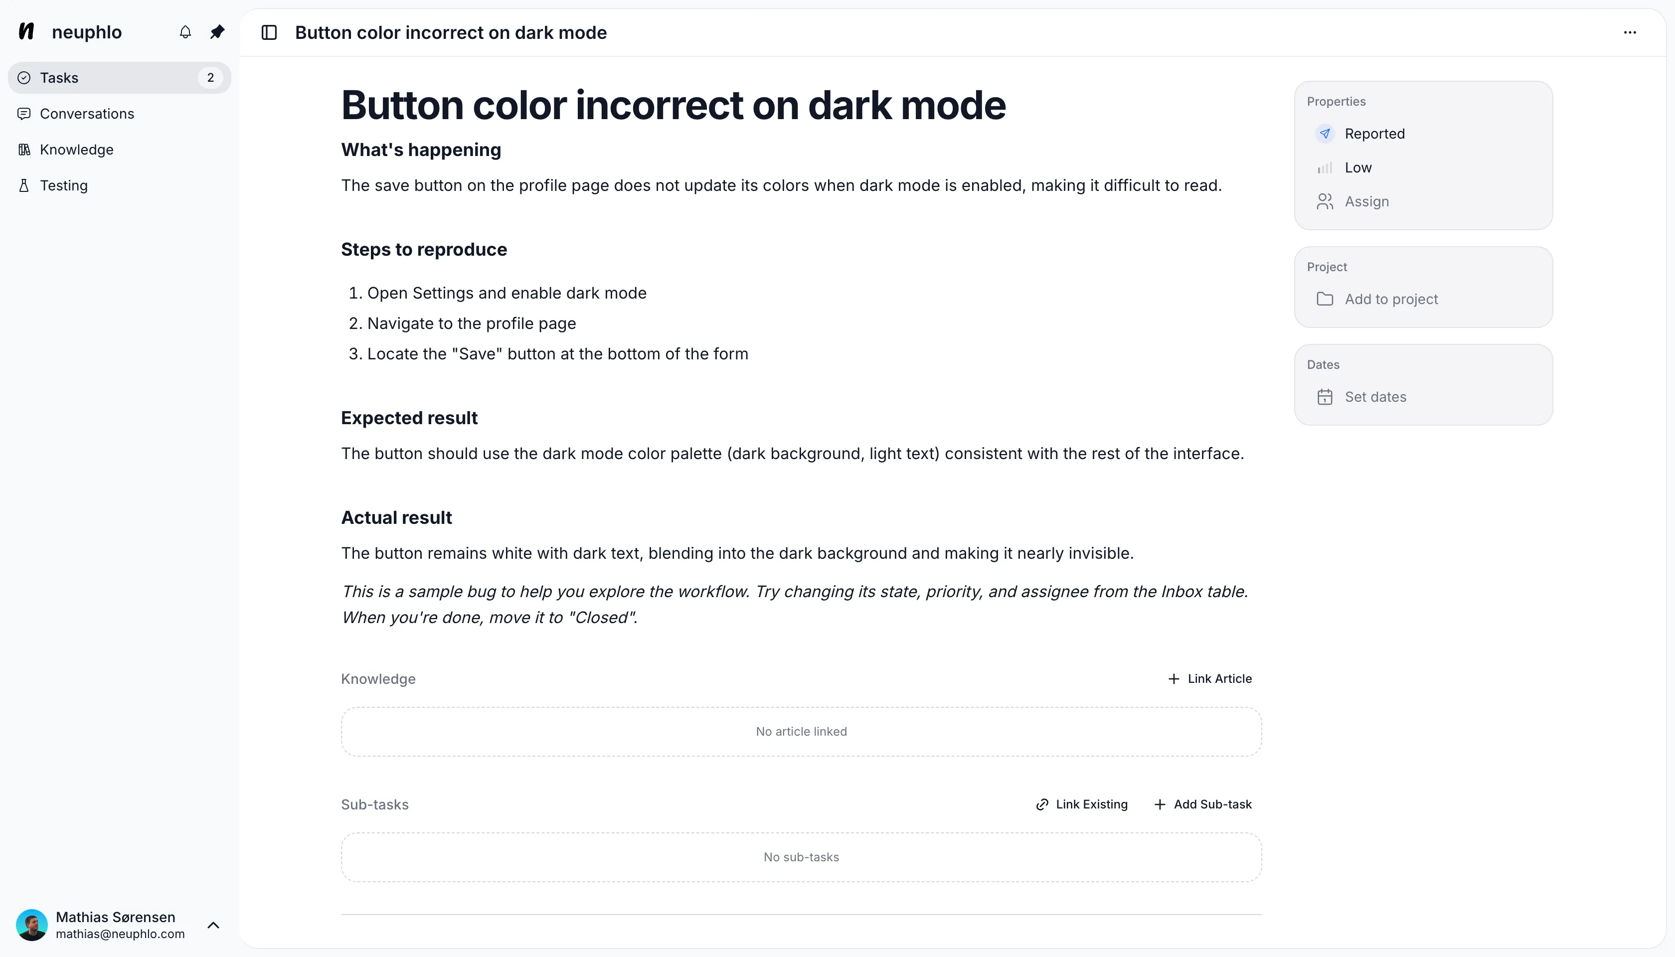
Task: Toggle the sidebar panel icon
Action: point(269,33)
